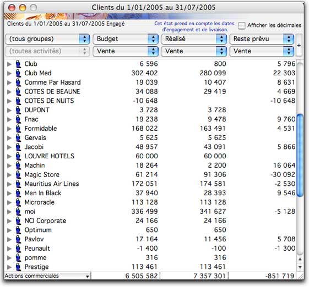This screenshot has height=287, width=309.
Task: Open the Vente dropdown under Réalisé
Action: pos(194,51)
